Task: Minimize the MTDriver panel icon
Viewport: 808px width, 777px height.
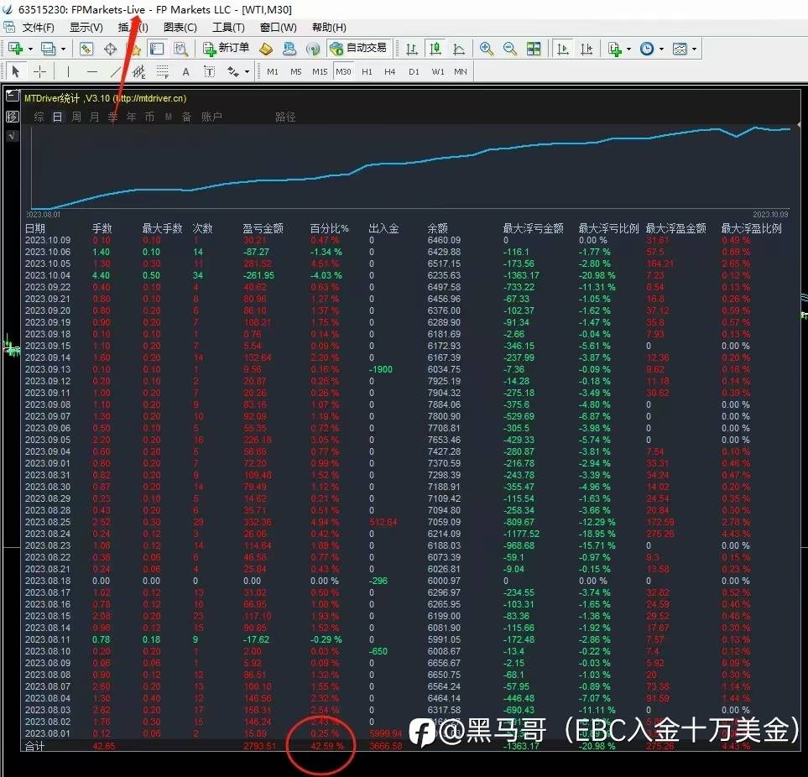Action: pos(12,96)
